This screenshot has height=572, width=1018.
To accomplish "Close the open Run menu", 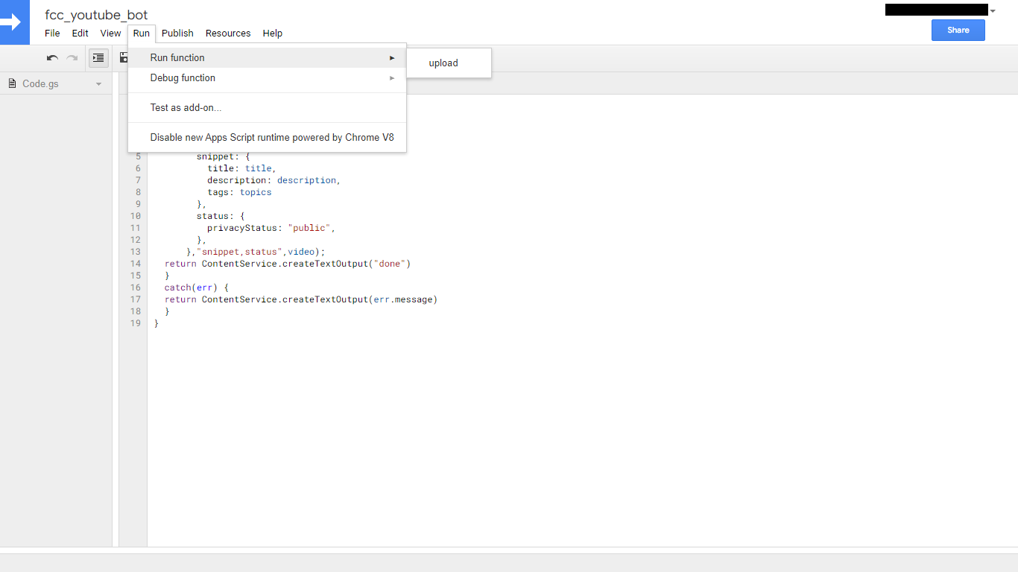I will 142,34.
